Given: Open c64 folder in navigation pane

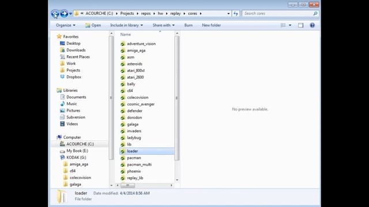Looking at the screenshot, I should pyautogui.click(x=73, y=171).
